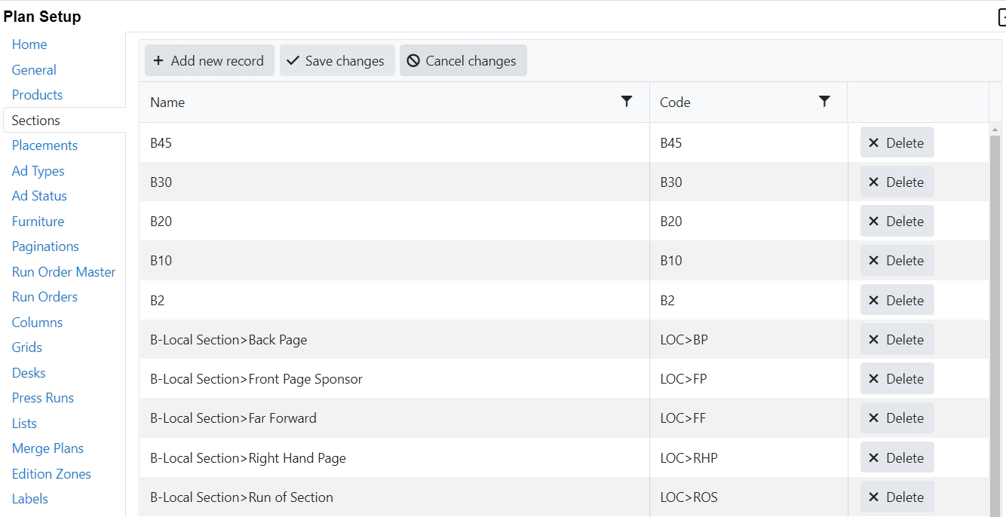Open the Code column filter icon

click(824, 101)
